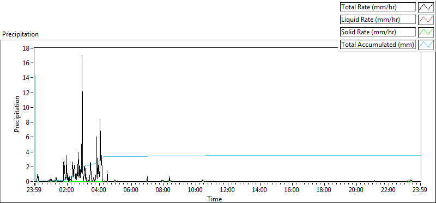Click the Time axis title label

tap(214, 199)
